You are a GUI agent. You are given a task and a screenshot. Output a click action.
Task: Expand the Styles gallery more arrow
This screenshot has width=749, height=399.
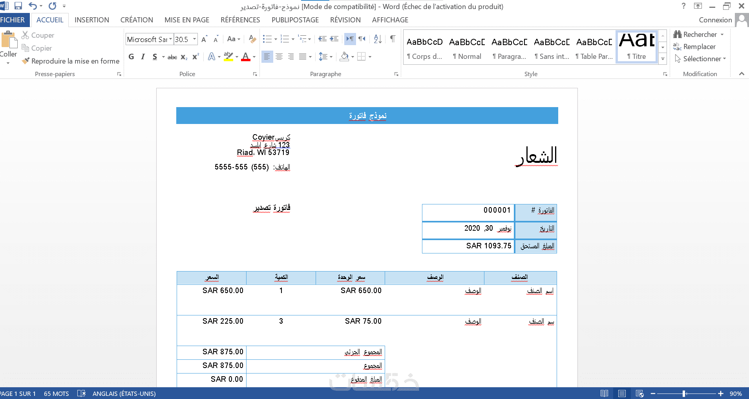tap(663, 59)
